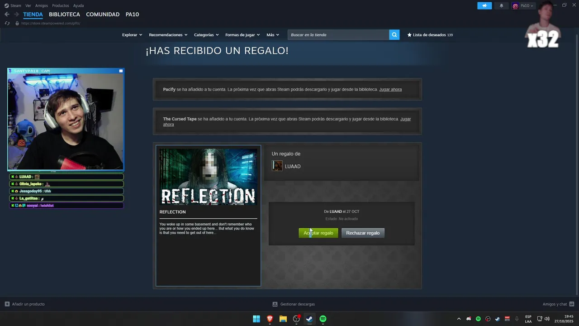Click Aceptar regalo button
The height and width of the screenshot is (326, 579).
point(318,233)
